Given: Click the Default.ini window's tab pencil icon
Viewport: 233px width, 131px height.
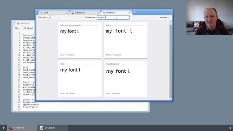Looking at the screenshot, I should pos(18,23).
